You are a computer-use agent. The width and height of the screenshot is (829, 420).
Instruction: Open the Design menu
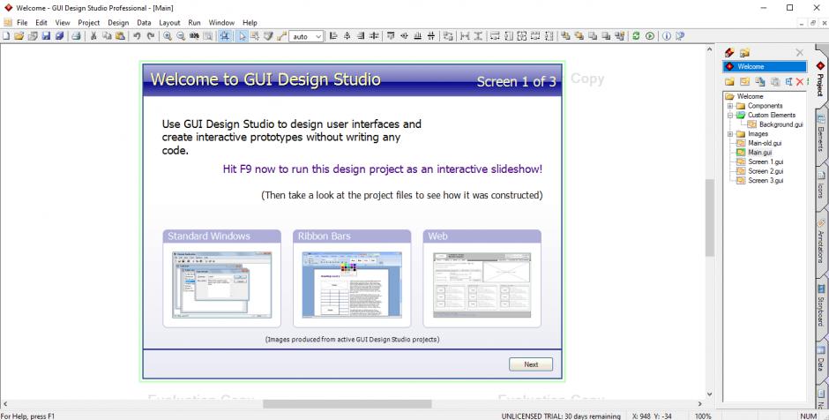pyautogui.click(x=118, y=23)
